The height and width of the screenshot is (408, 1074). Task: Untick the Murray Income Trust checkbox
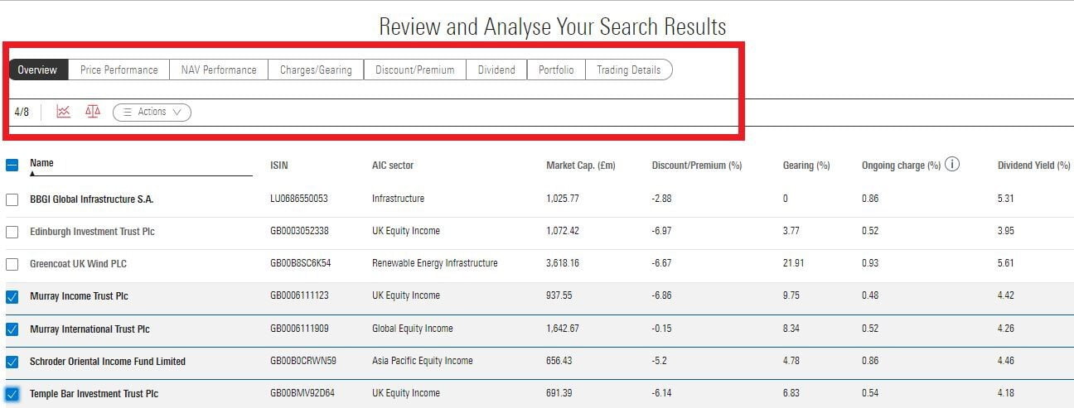(12, 296)
